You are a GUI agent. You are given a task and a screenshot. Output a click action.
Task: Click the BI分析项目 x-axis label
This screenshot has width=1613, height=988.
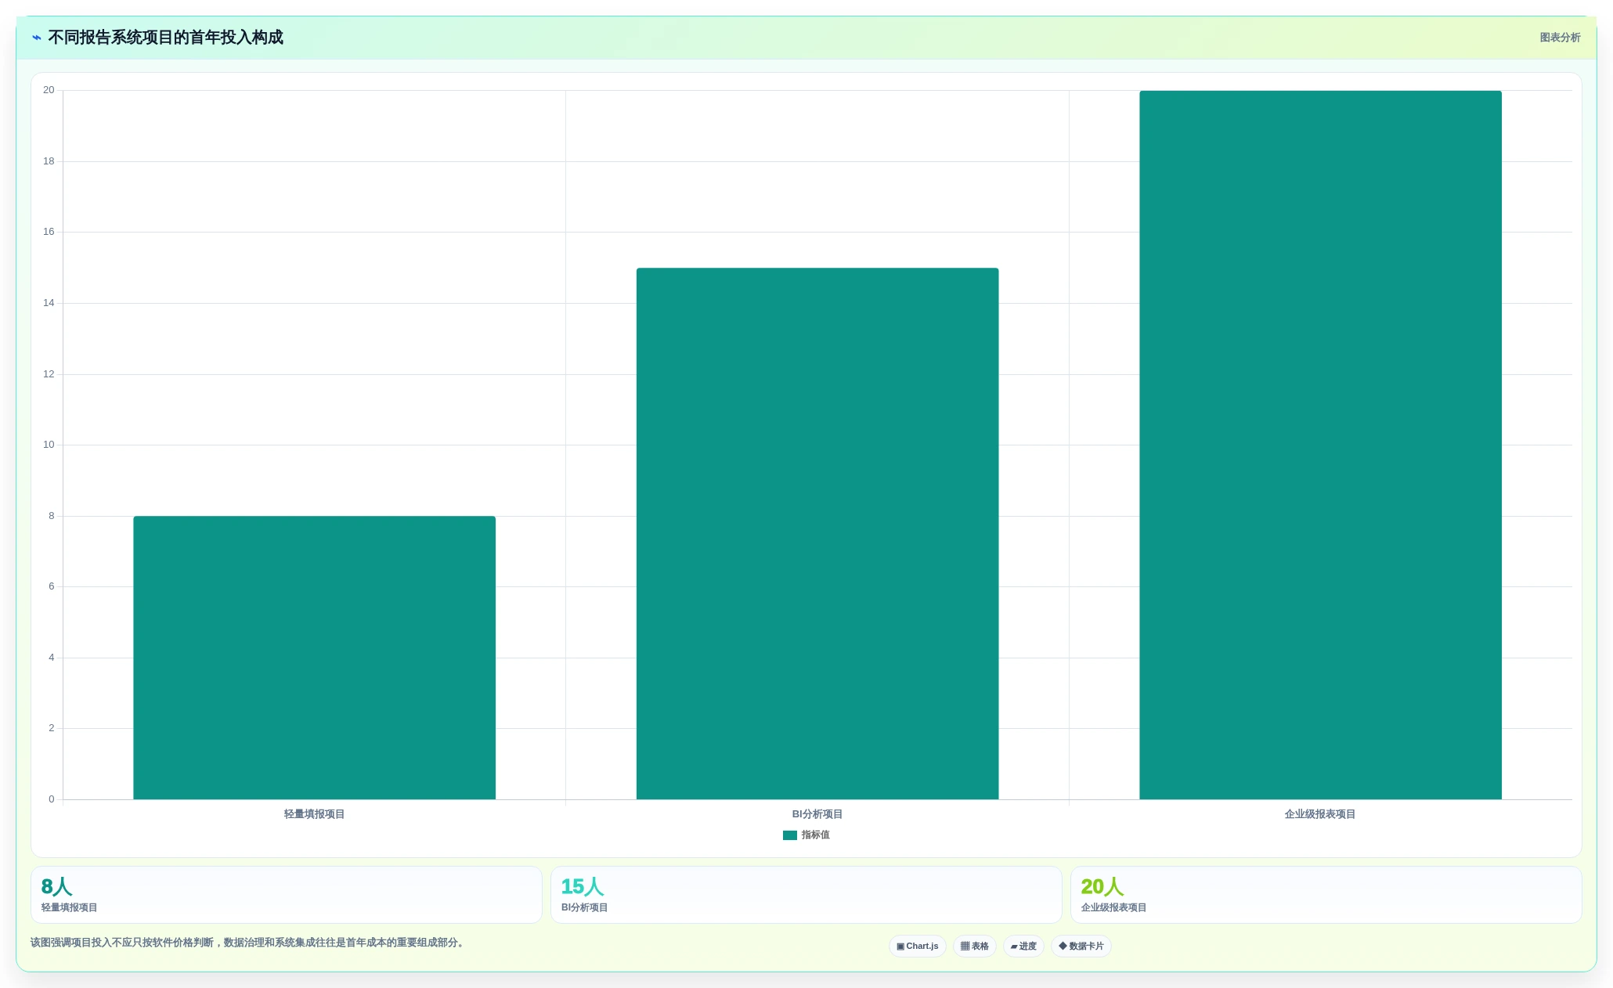click(x=817, y=814)
